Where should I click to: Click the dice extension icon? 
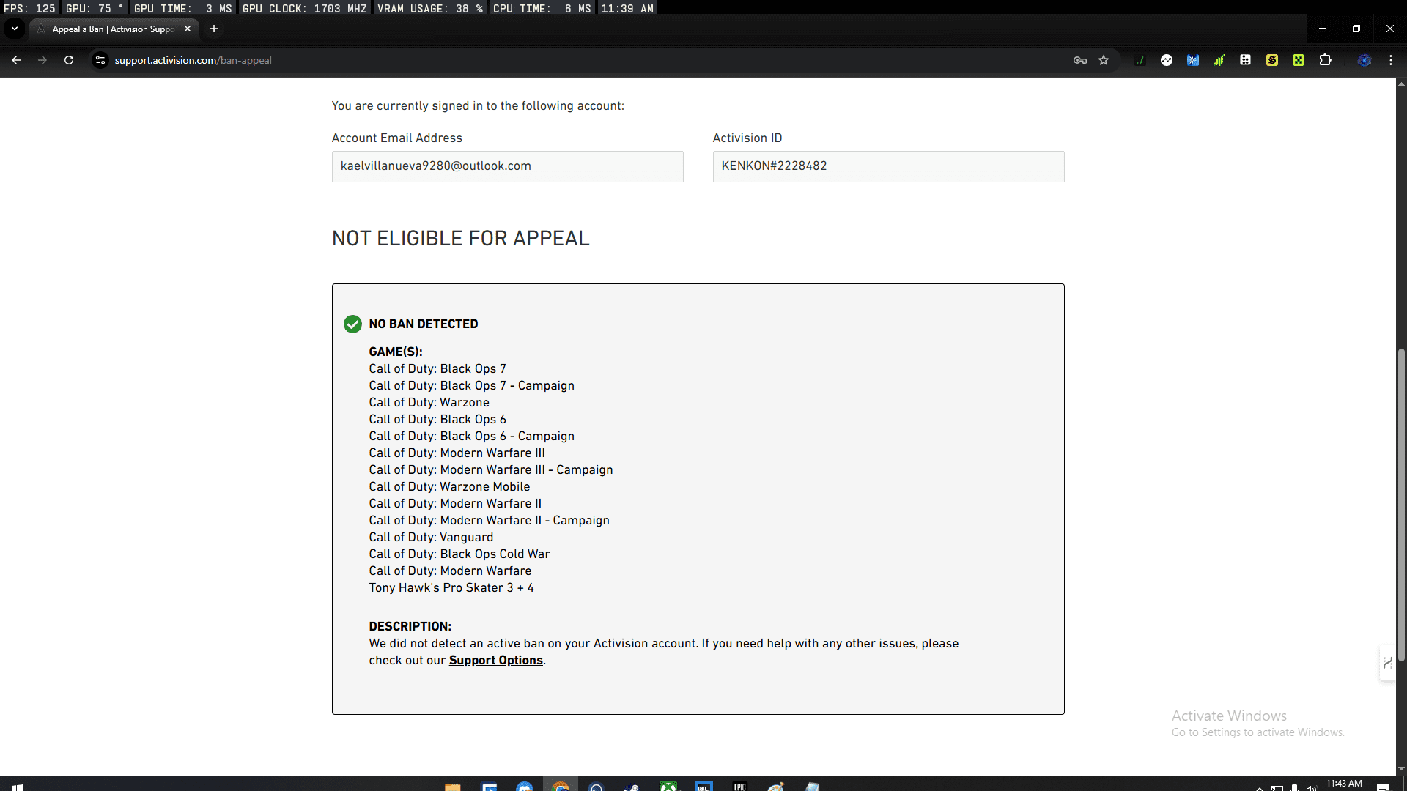(x=1245, y=60)
